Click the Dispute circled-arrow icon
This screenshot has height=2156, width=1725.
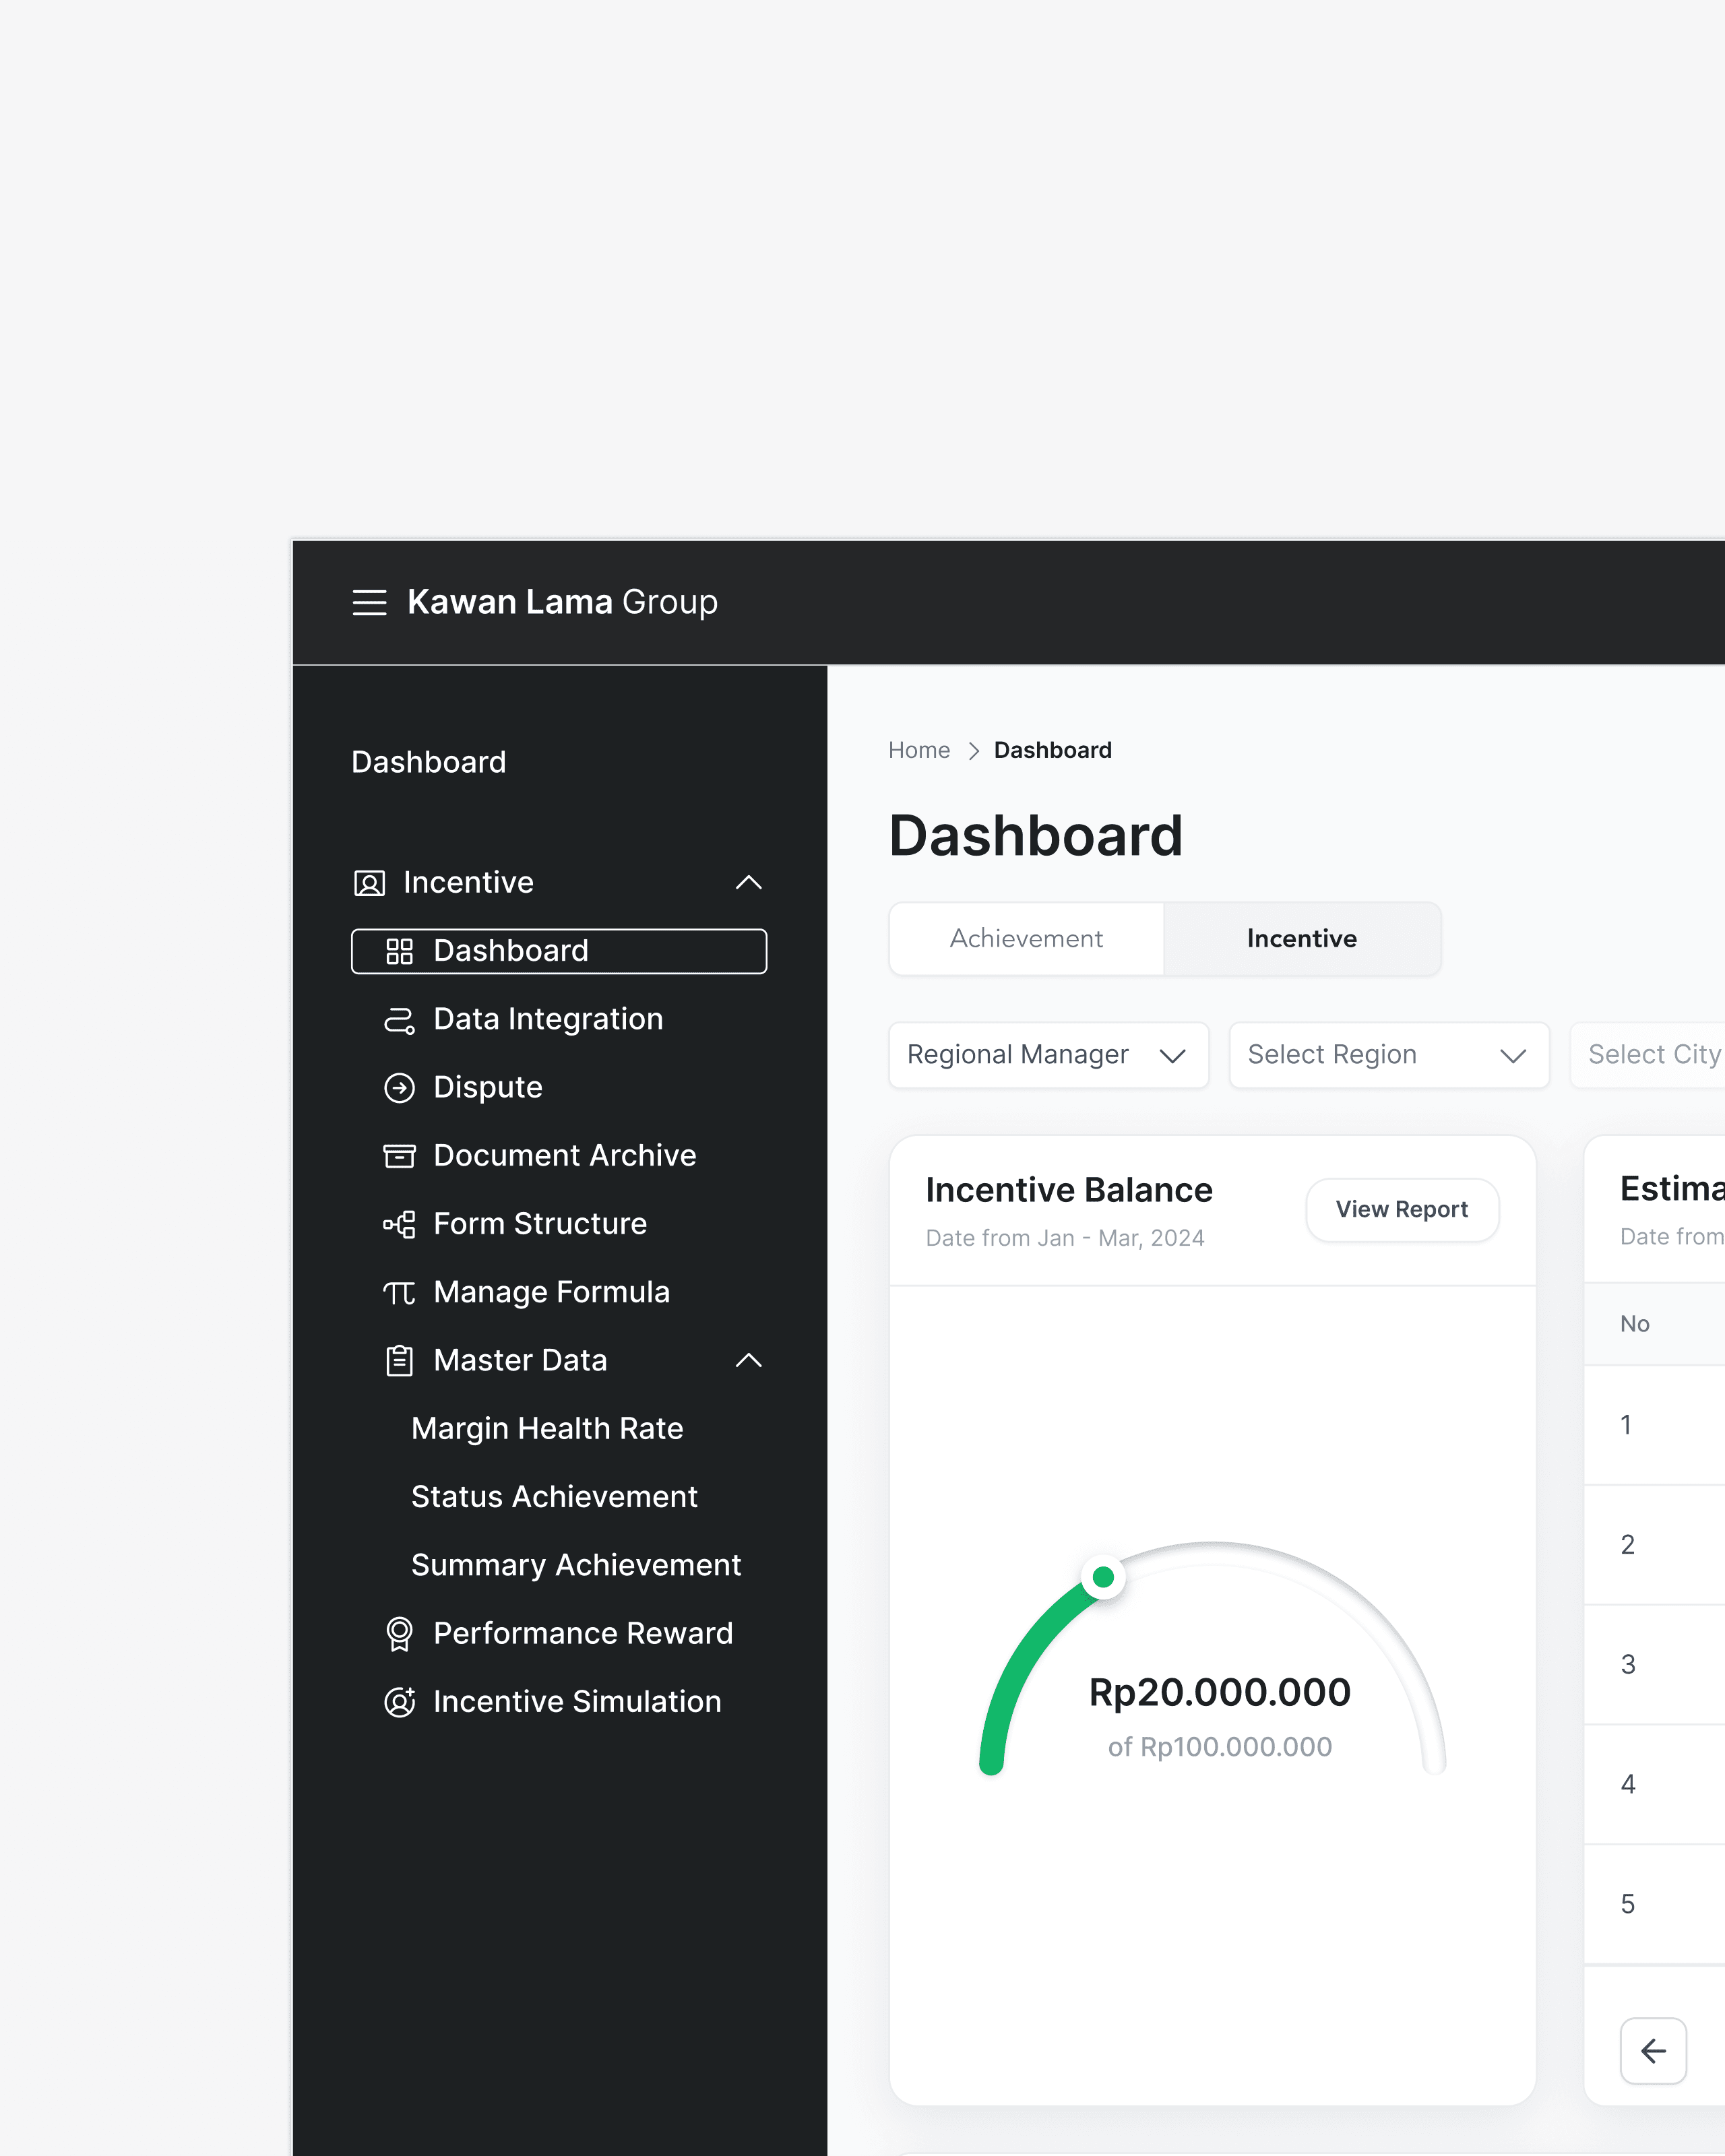[399, 1088]
